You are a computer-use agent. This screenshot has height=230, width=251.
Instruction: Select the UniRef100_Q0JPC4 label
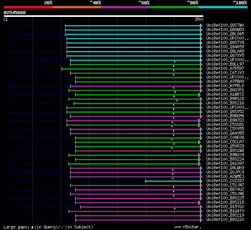[x=225, y=172]
